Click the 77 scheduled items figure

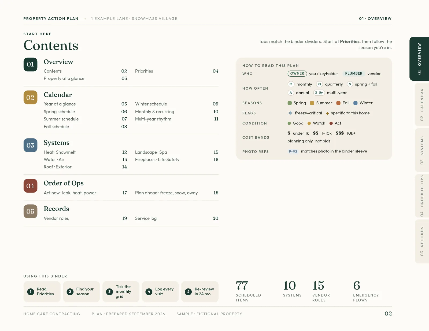[242, 285]
